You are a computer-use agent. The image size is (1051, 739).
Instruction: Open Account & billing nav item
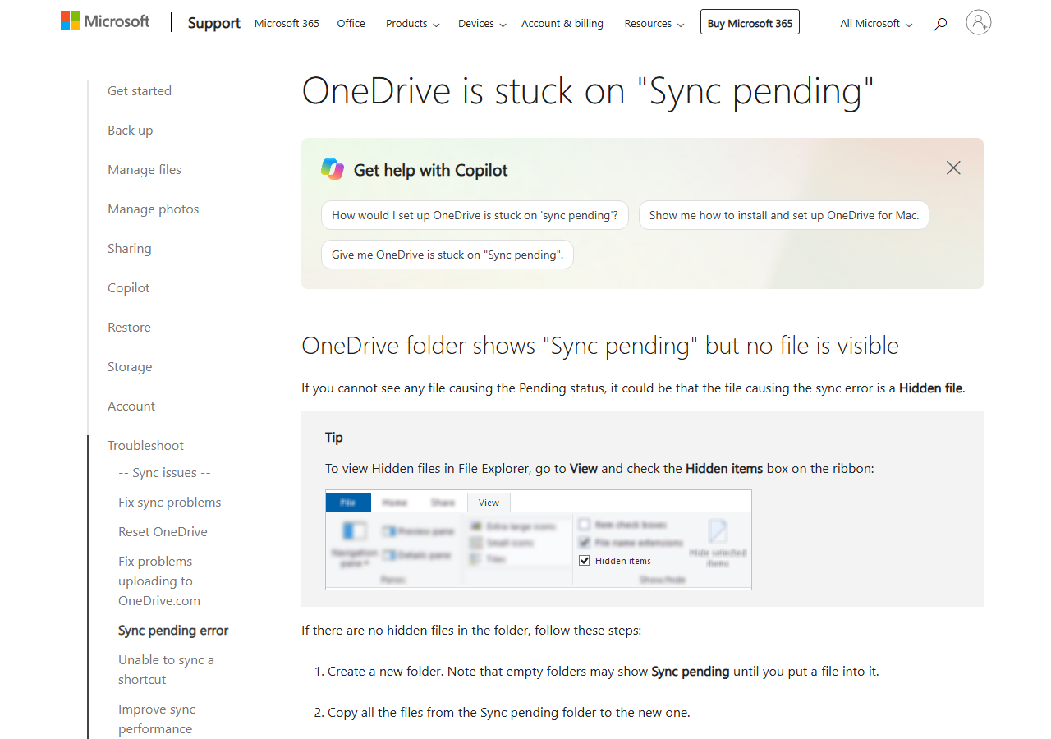click(562, 23)
